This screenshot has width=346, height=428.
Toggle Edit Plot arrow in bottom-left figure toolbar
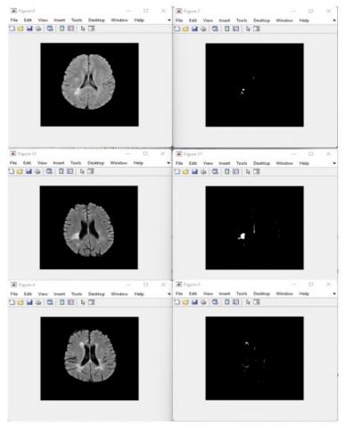83,302
